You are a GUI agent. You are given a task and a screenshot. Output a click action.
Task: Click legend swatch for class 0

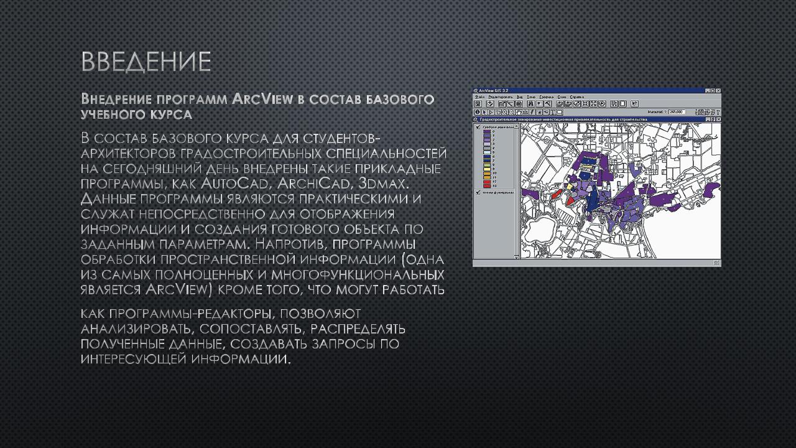(487, 131)
